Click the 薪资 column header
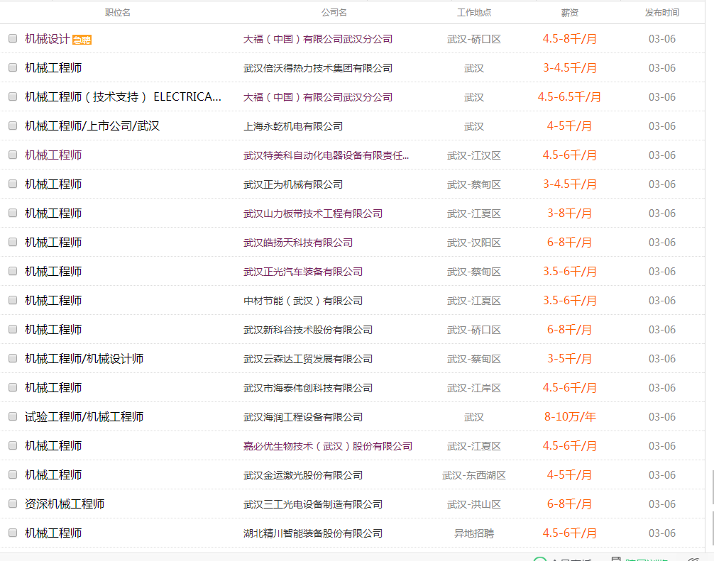The image size is (714, 561). tap(570, 13)
